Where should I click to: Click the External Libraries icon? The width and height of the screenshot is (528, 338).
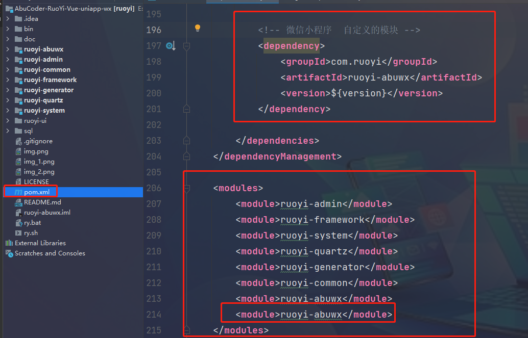pyautogui.click(x=9, y=243)
